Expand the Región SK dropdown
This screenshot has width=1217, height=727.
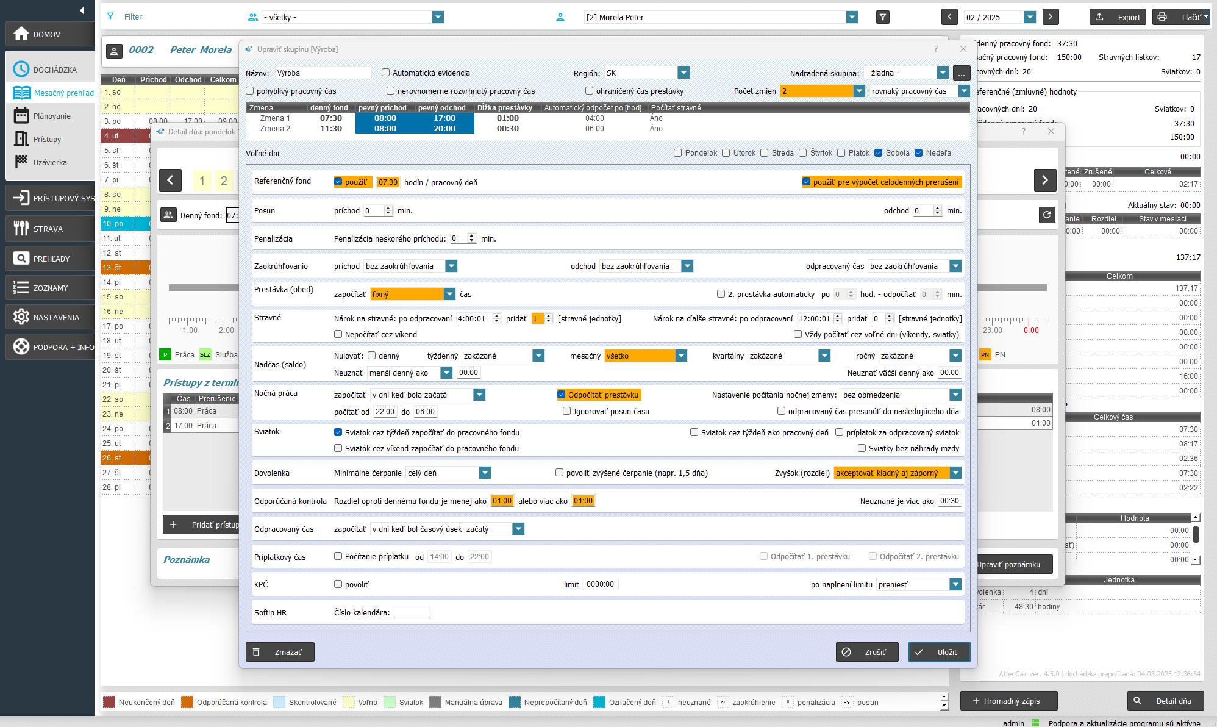pyautogui.click(x=683, y=73)
